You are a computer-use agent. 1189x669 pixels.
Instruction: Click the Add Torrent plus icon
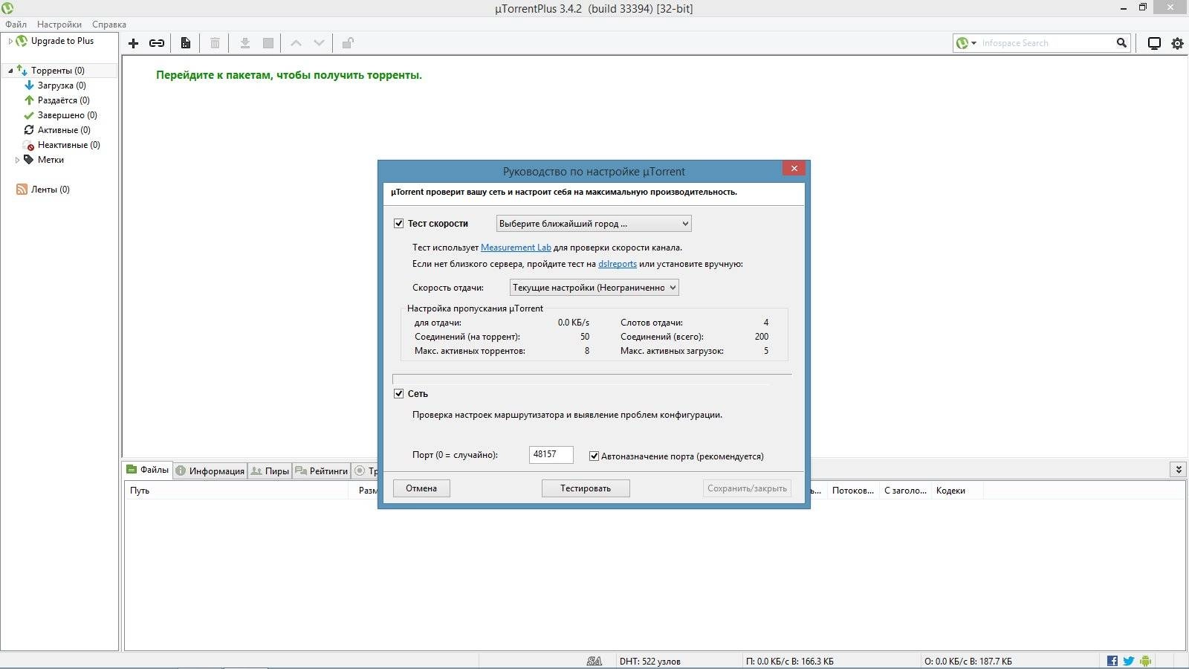click(134, 43)
